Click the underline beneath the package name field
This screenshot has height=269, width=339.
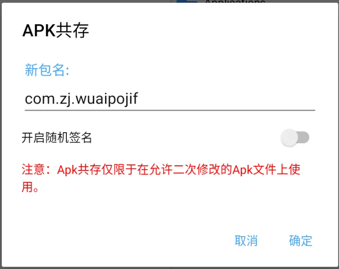tap(170, 110)
